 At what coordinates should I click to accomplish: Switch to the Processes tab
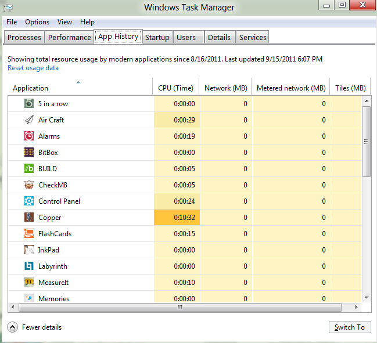click(x=24, y=37)
